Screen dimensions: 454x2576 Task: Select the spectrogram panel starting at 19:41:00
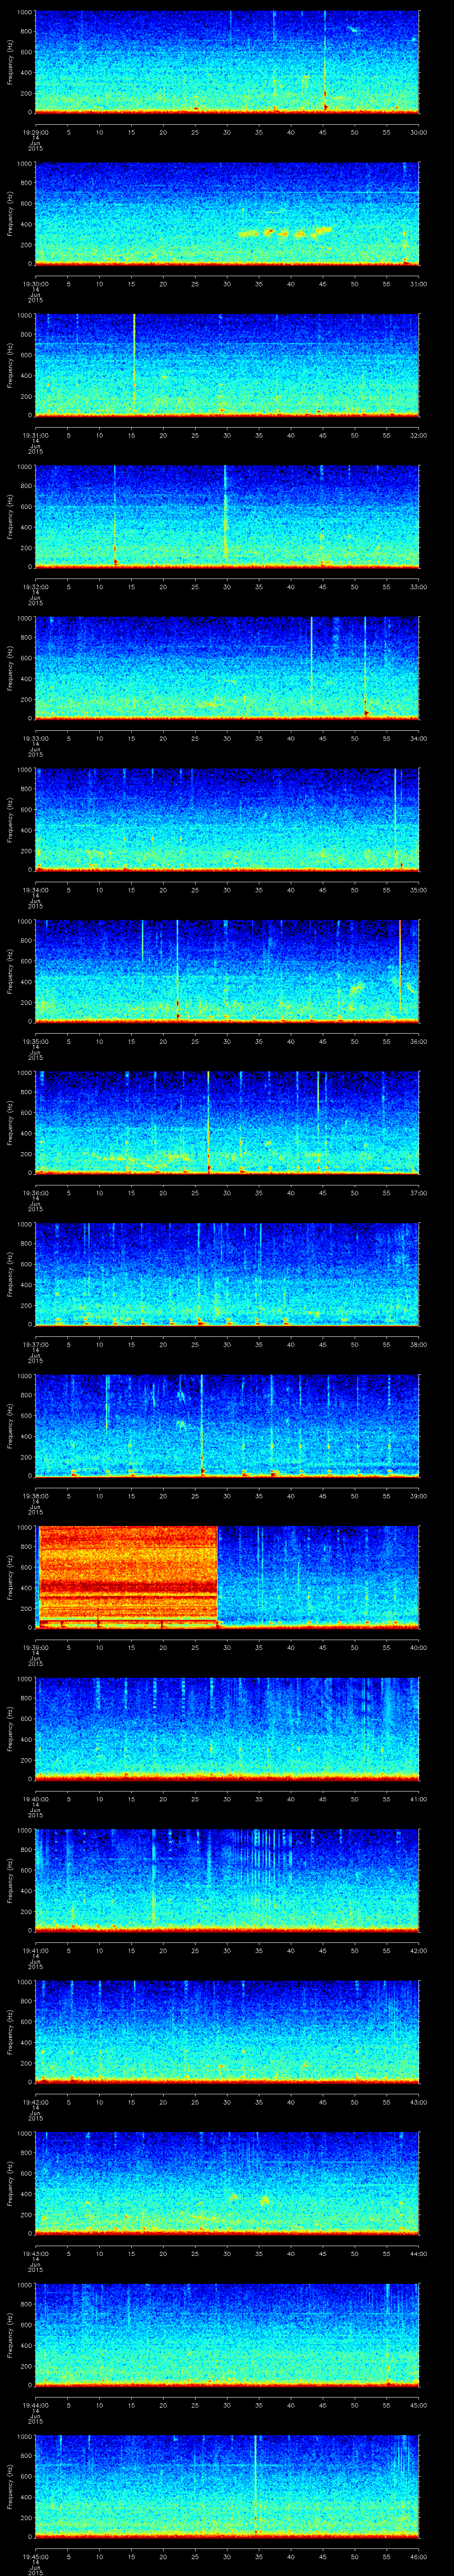point(227,1880)
